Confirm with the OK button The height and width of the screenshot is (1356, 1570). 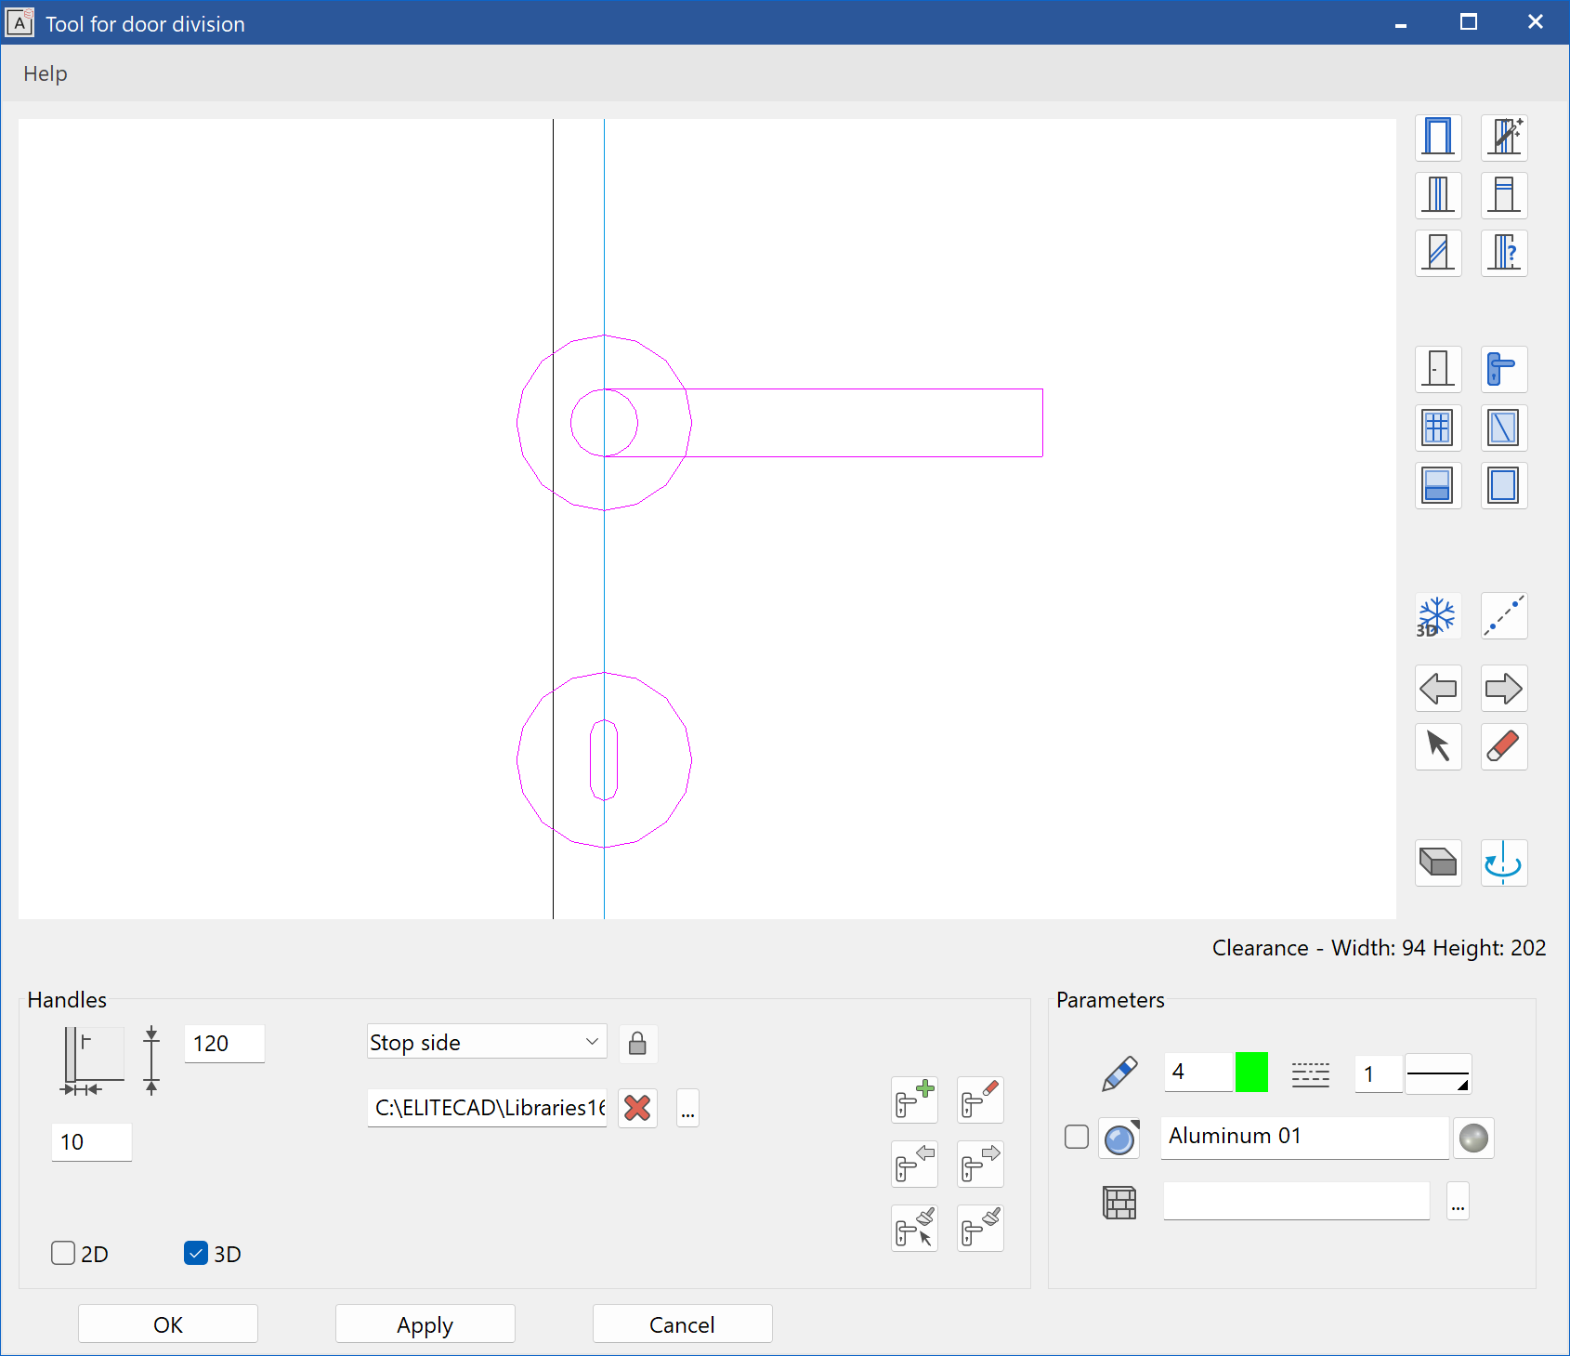click(x=168, y=1324)
